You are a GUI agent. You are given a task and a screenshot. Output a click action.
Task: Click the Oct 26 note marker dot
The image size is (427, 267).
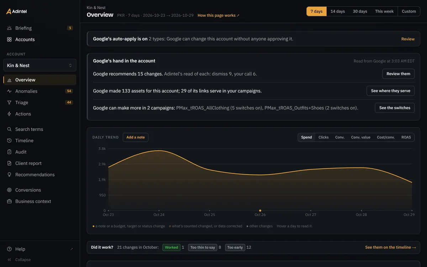[260, 211]
